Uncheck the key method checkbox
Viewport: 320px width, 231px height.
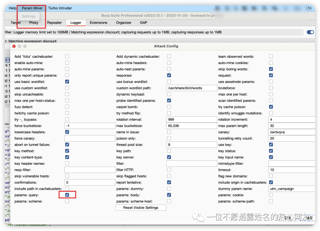[x=67, y=151]
